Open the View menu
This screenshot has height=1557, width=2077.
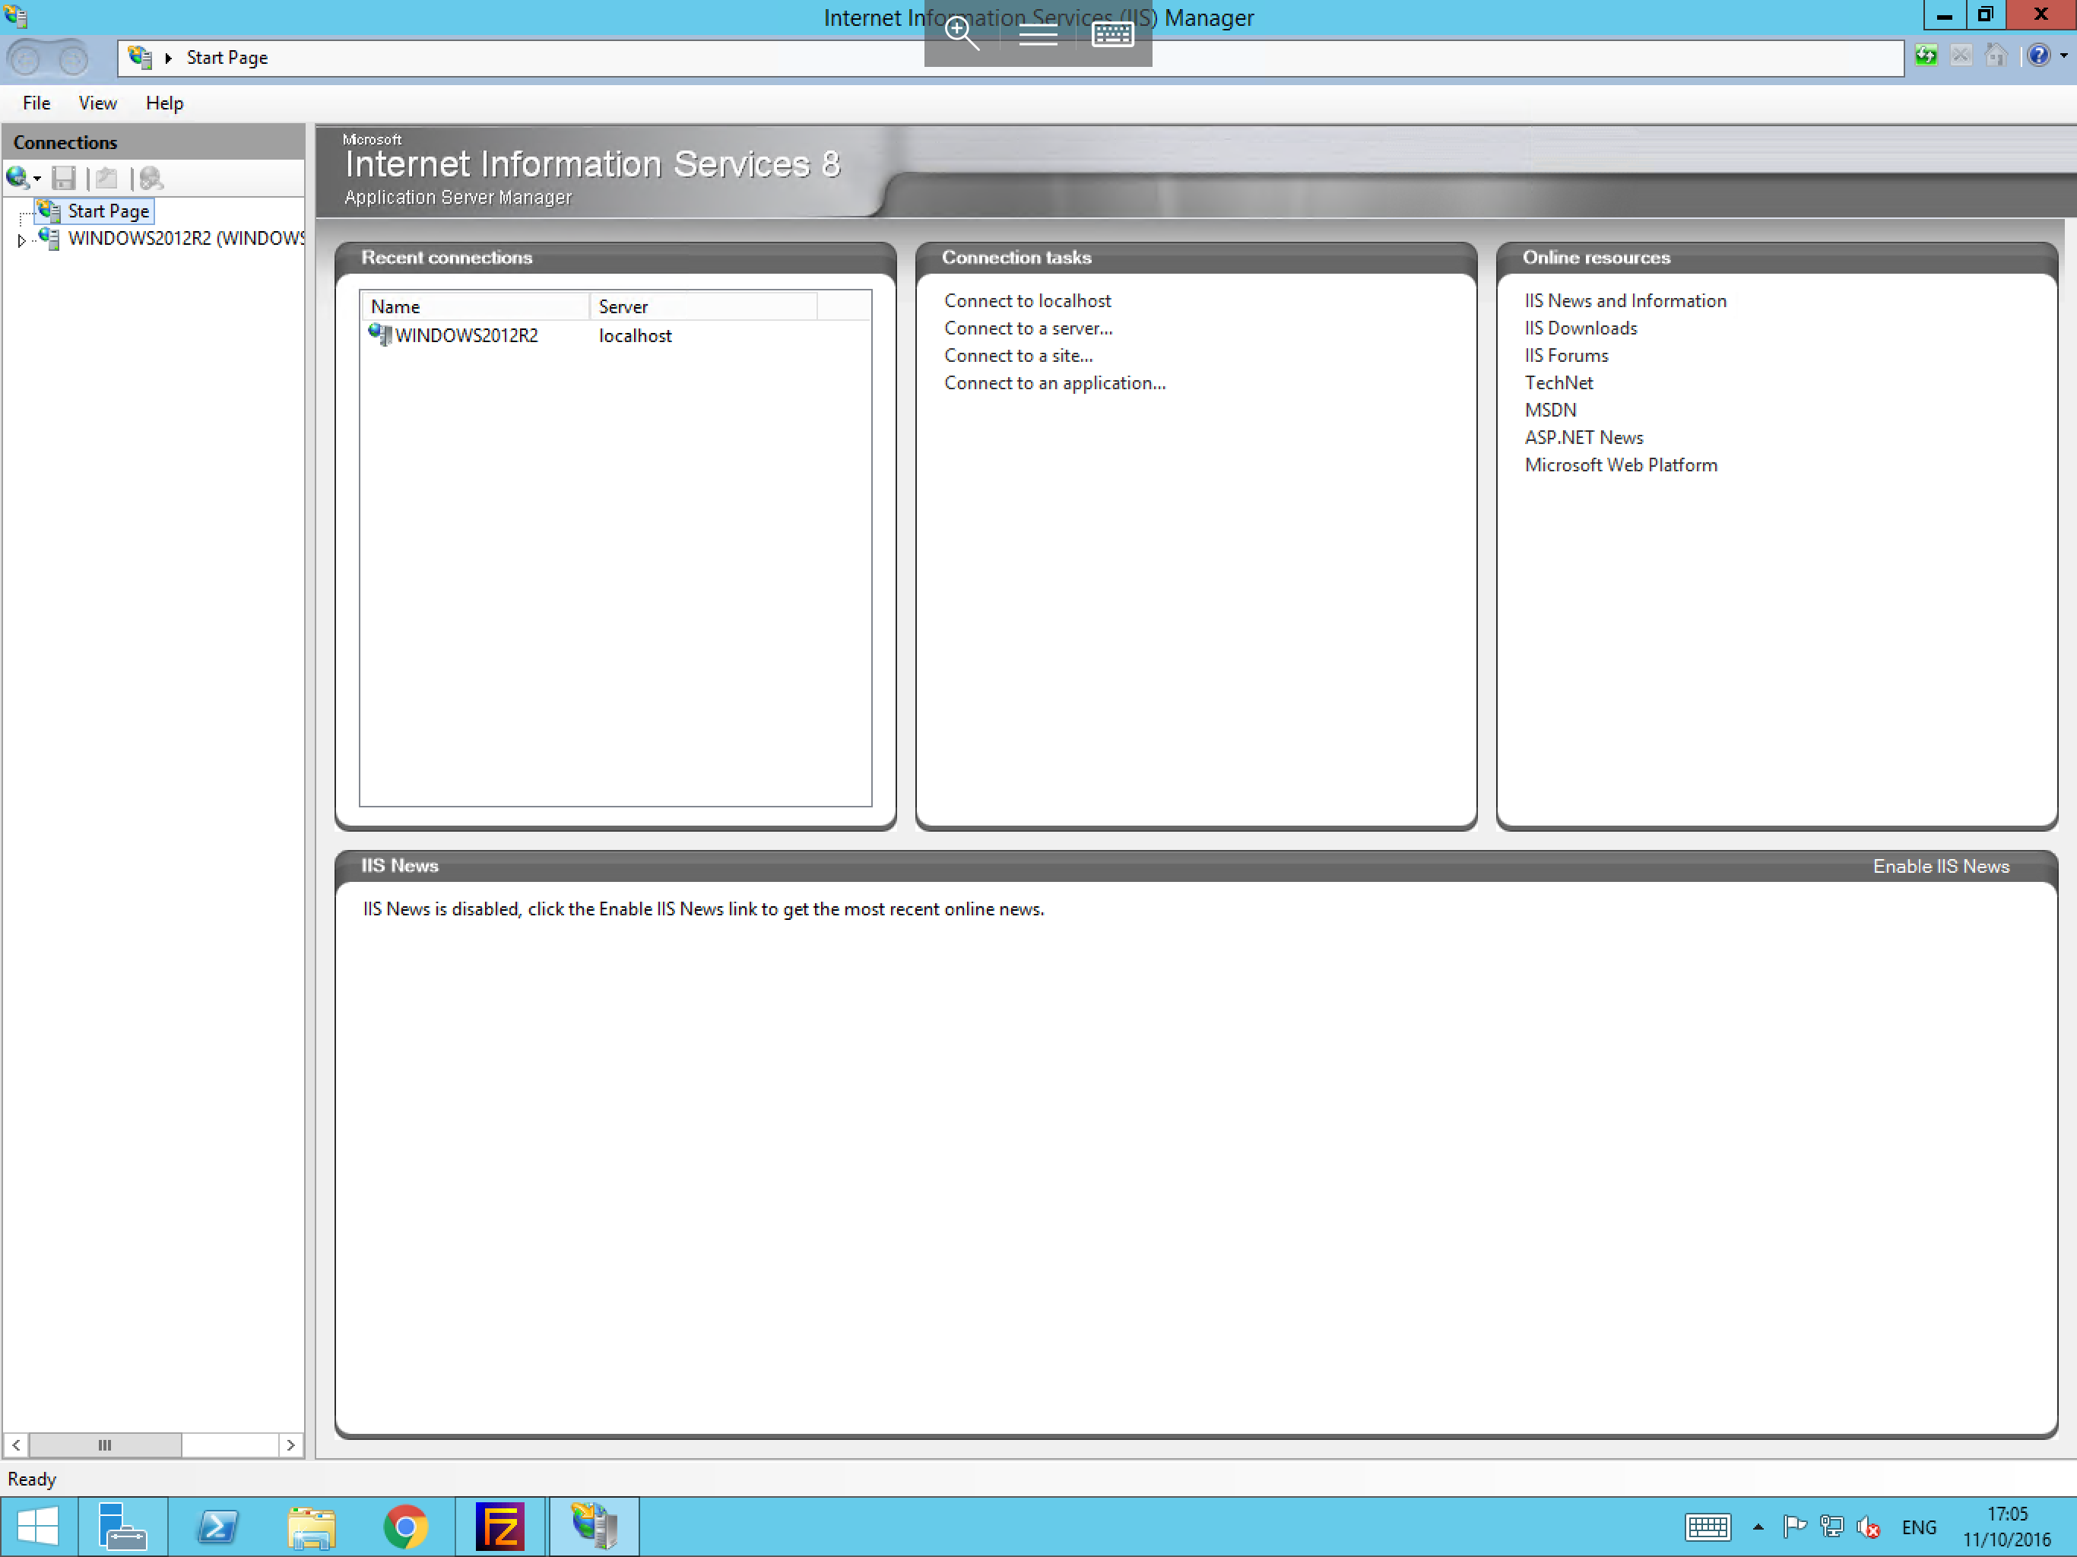click(97, 103)
